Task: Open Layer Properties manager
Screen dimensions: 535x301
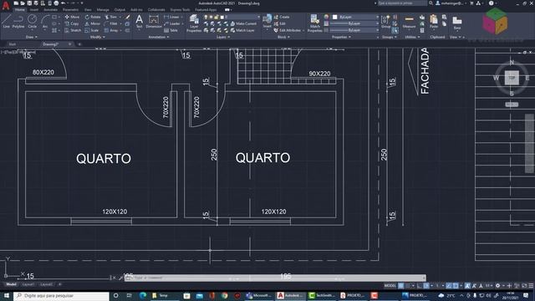Action: (x=194, y=23)
